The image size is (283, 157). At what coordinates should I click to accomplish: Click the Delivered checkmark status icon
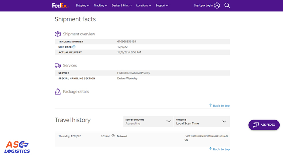pyautogui.click(x=113, y=136)
